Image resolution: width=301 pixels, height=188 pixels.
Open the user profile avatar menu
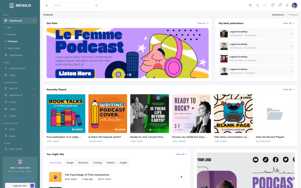coord(294,5)
